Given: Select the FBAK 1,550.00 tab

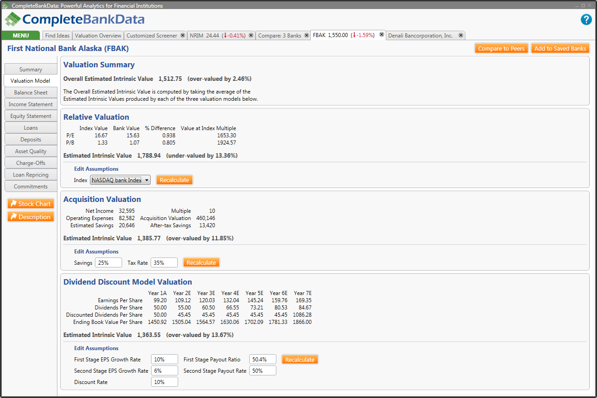Looking at the screenshot, I should (x=344, y=35).
